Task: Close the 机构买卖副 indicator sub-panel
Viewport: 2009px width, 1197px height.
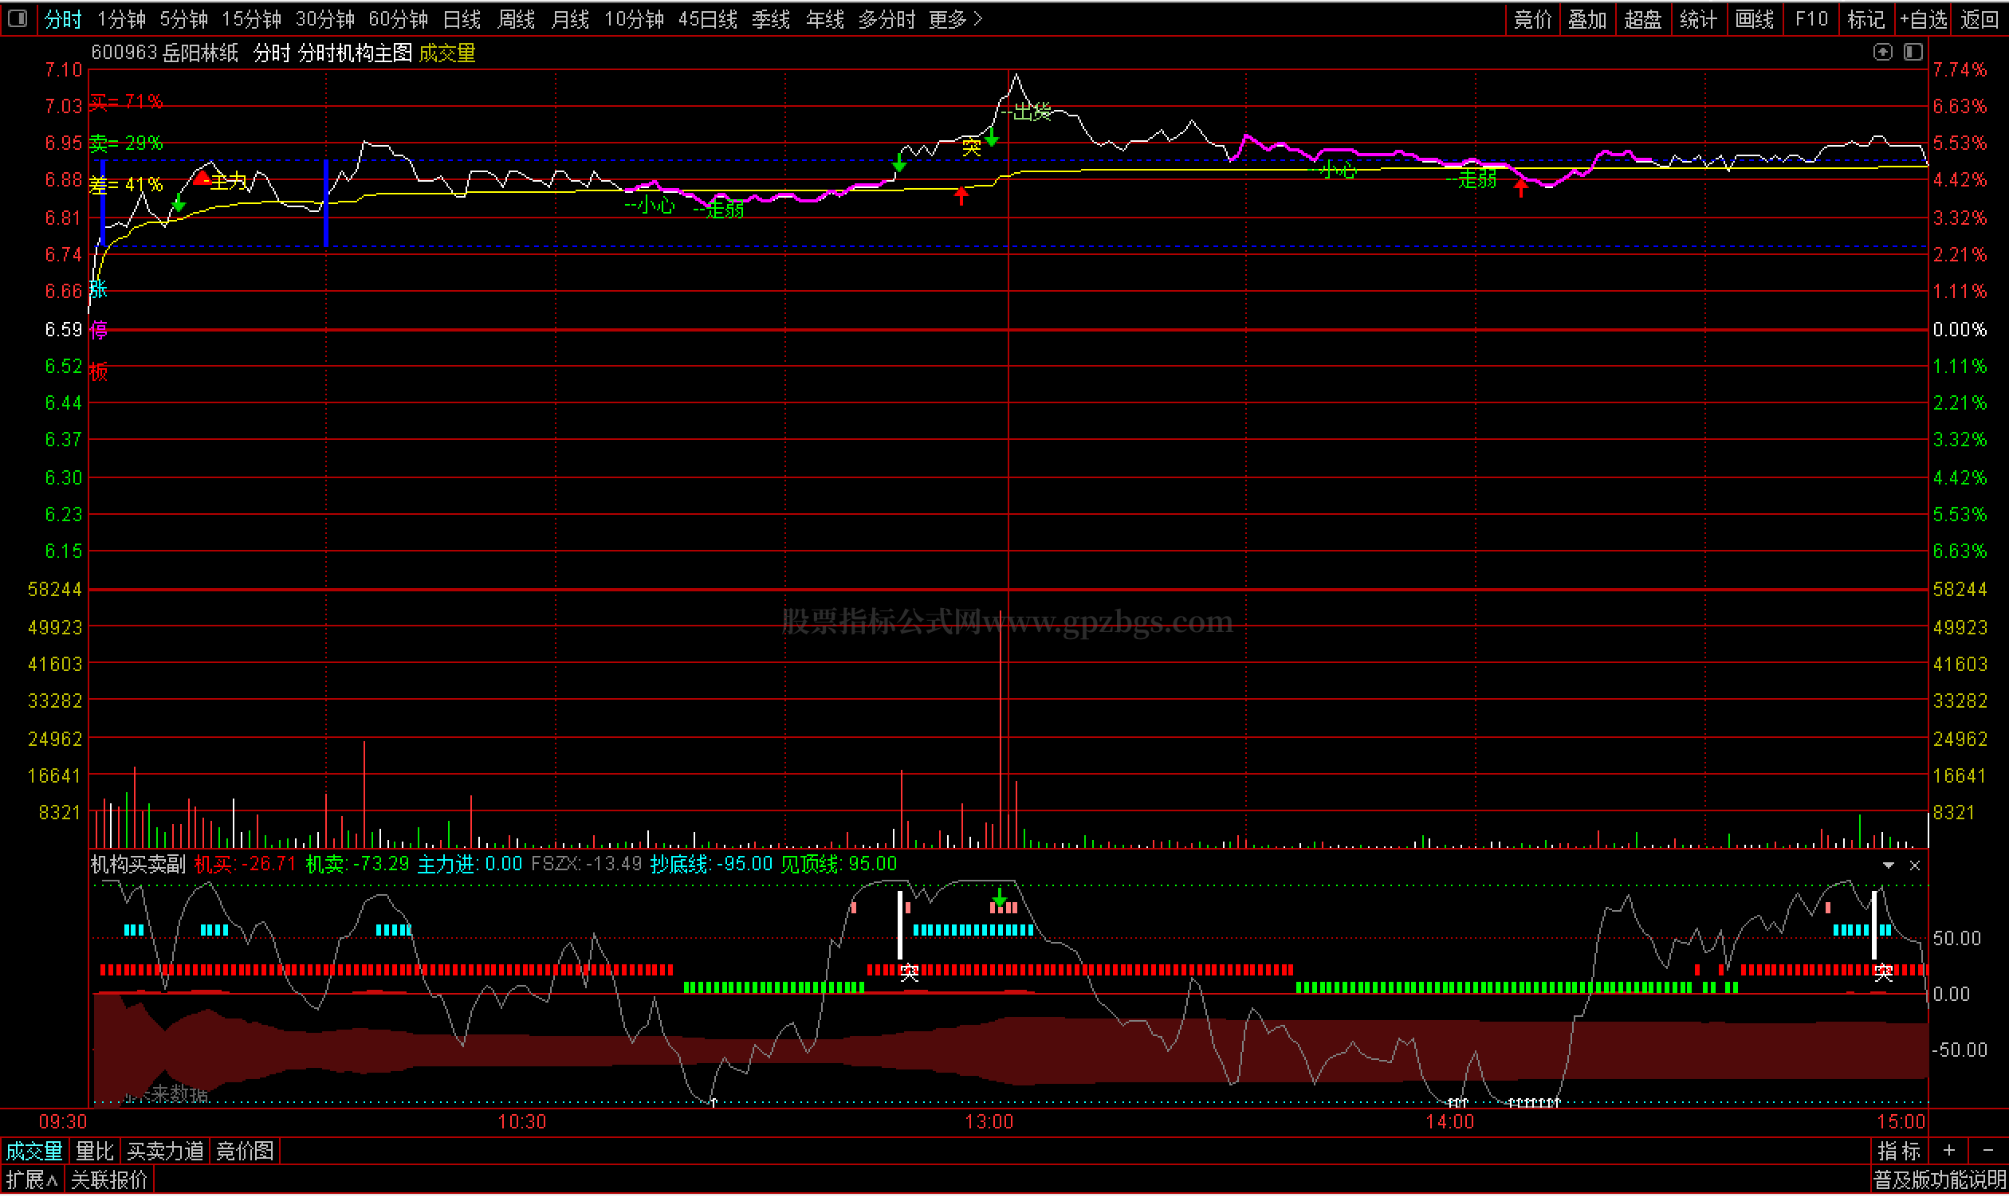Action: coord(1914,866)
